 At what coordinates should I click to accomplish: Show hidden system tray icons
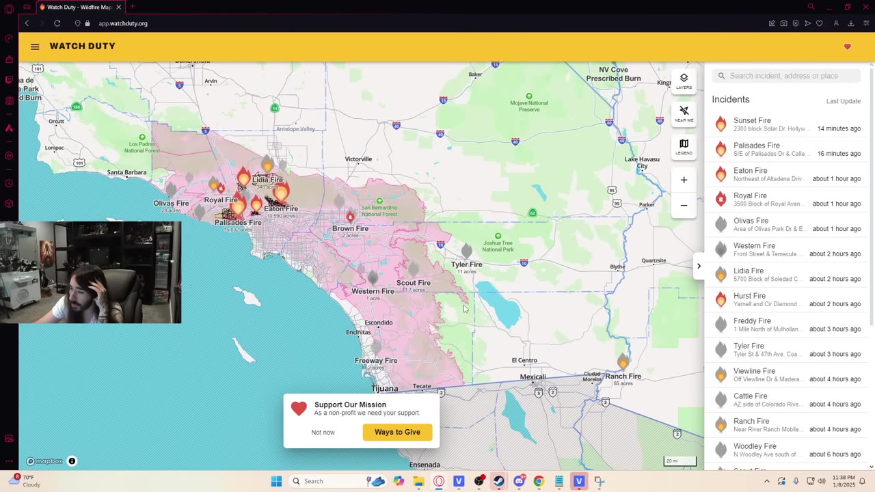click(x=766, y=481)
